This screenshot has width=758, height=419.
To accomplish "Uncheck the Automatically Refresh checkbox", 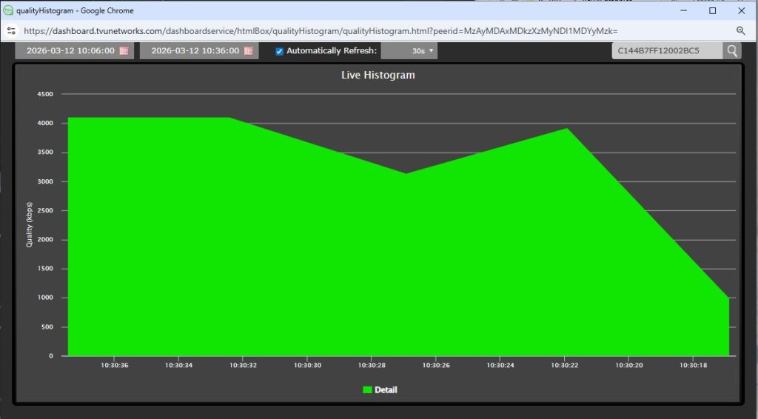I will click(279, 51).
